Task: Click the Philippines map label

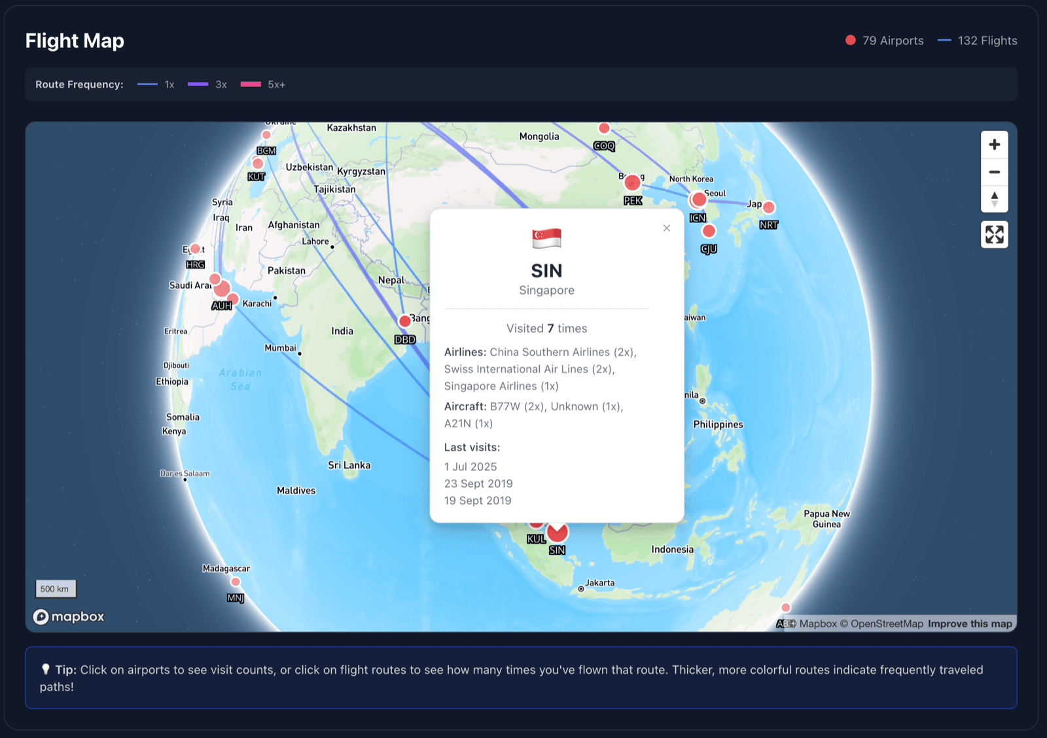Action: [x=719, y=425]
